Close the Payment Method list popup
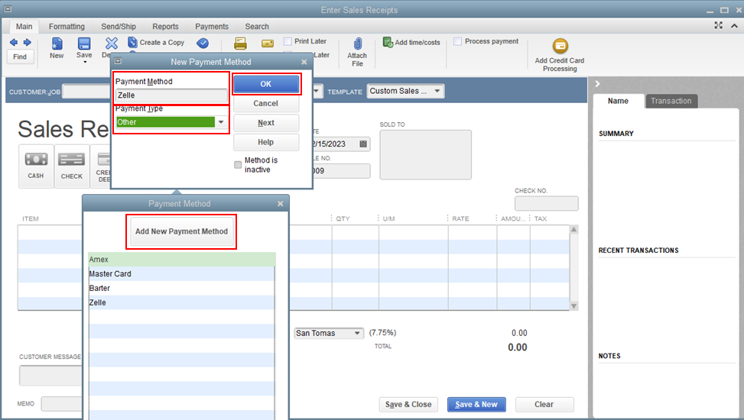Image resolution: width=744 pixels, height=420 pixels. [x=281, y=203]
